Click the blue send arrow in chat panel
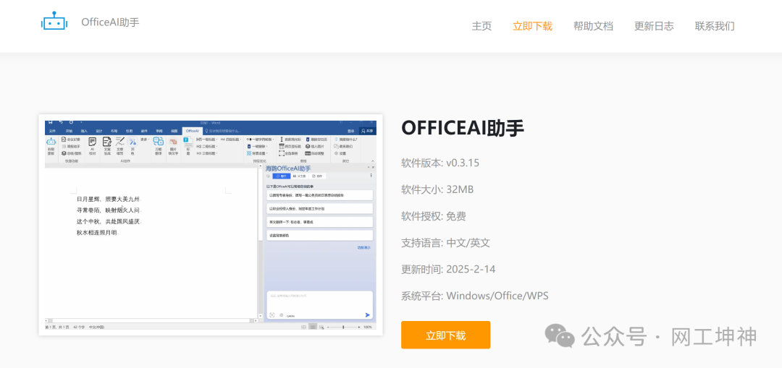The width and height of the screenshot is (782, 368). pos(368,314)
